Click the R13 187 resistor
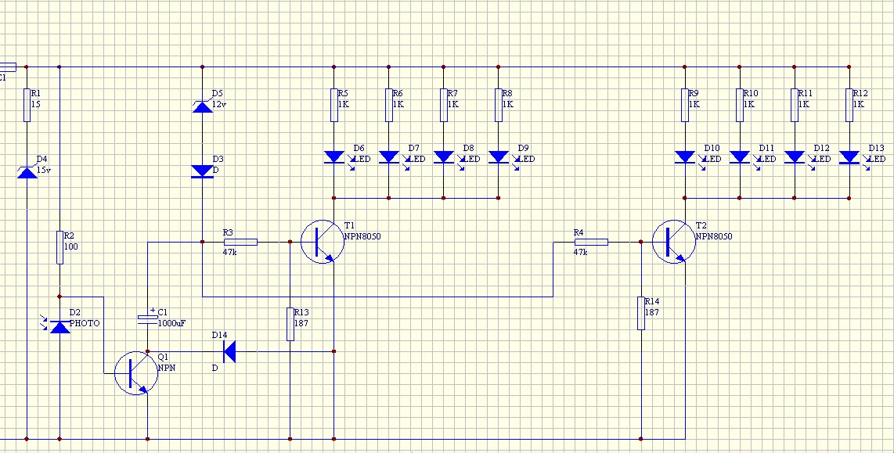Screen dimensions: 894x453 pyautogui.click(x=290, y=324)
